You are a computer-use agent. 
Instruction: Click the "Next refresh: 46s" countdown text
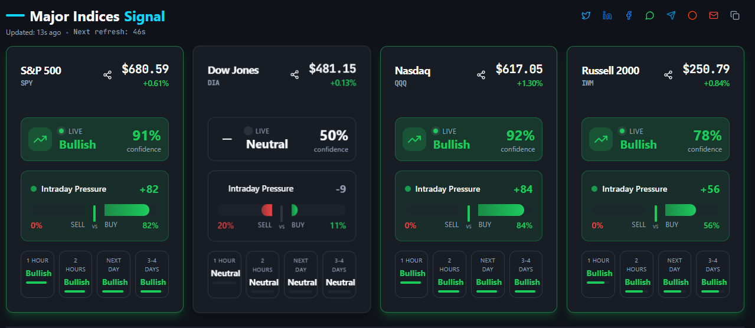pyautogui.click(x=109, y=32)
